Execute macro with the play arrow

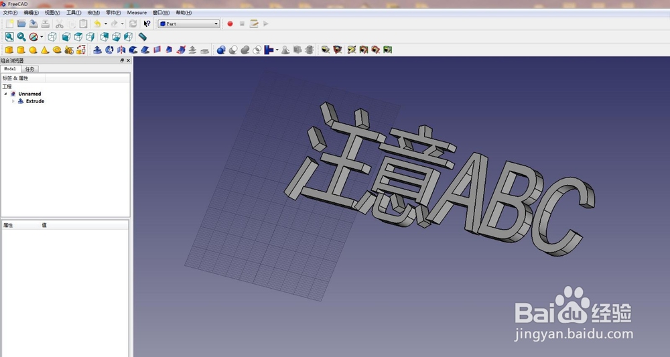pyautogui.click(x=266, y=24)
